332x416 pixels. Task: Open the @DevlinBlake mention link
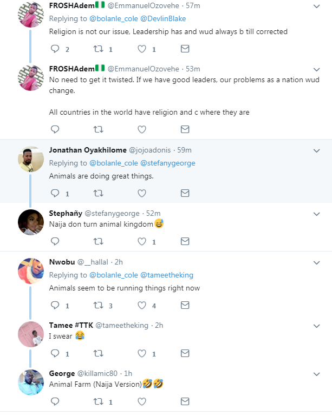tap(163, 18)
